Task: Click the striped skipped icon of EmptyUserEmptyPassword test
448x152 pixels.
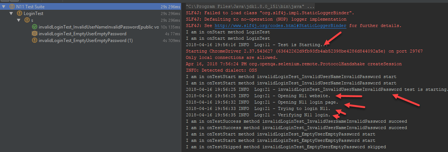Action: [35, 34]
